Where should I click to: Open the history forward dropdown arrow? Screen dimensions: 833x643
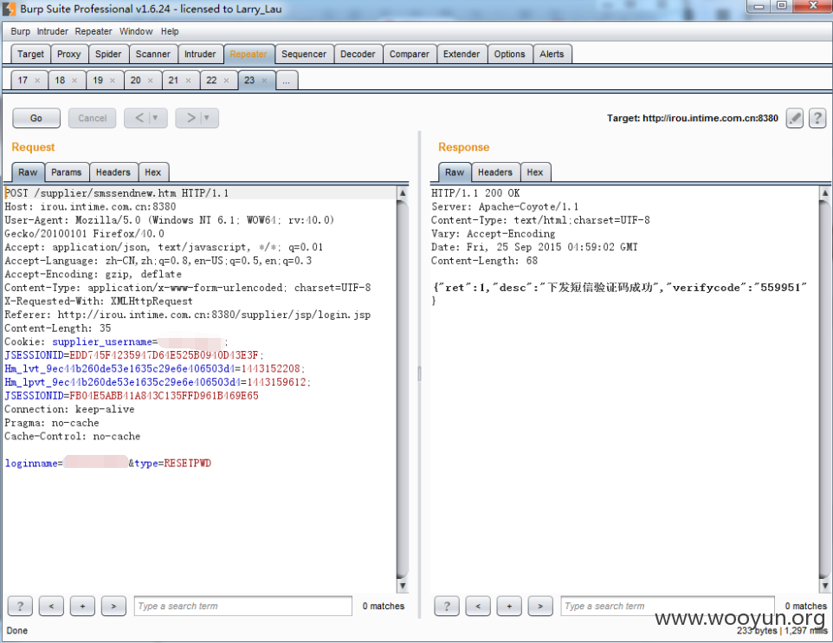tap(207, 118)
